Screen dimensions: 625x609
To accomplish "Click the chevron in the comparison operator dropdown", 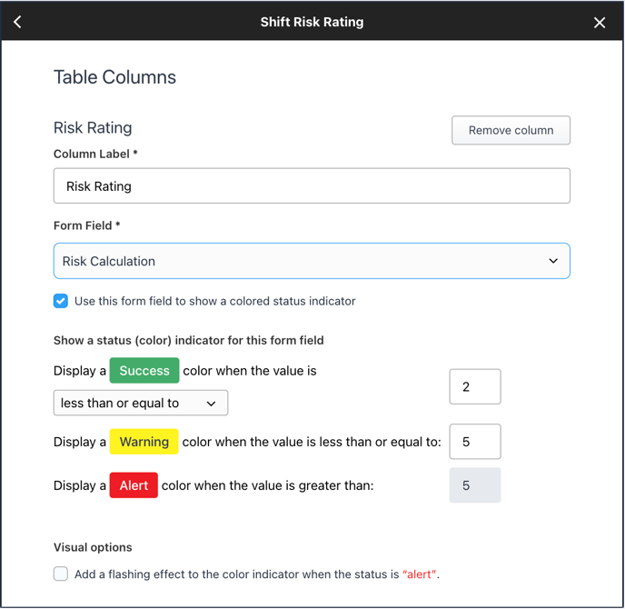I will click(x=212, y=404).
